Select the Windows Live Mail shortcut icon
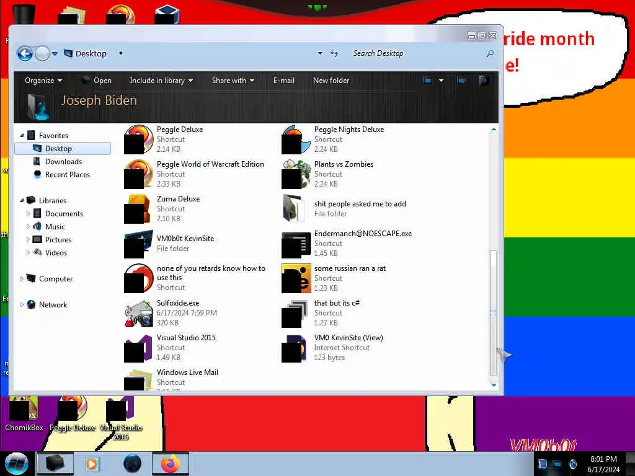The image size is (635, 476). (x=138, y=379)
